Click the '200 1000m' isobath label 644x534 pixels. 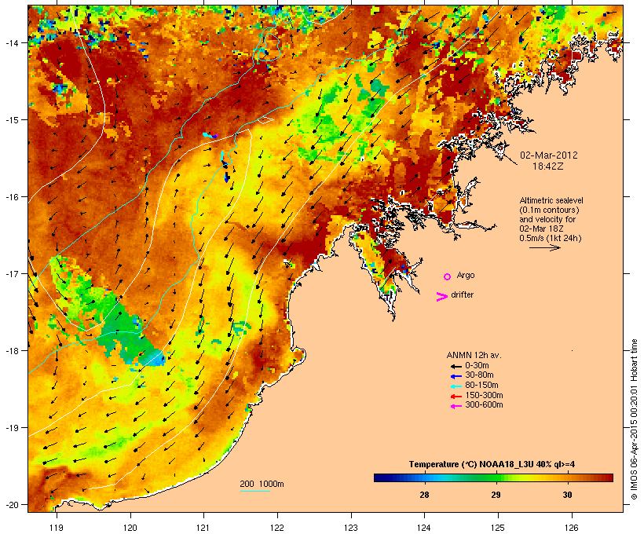(x=262, y=484)
